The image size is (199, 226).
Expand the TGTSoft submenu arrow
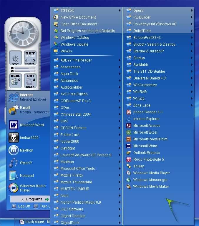coord(120,10)
